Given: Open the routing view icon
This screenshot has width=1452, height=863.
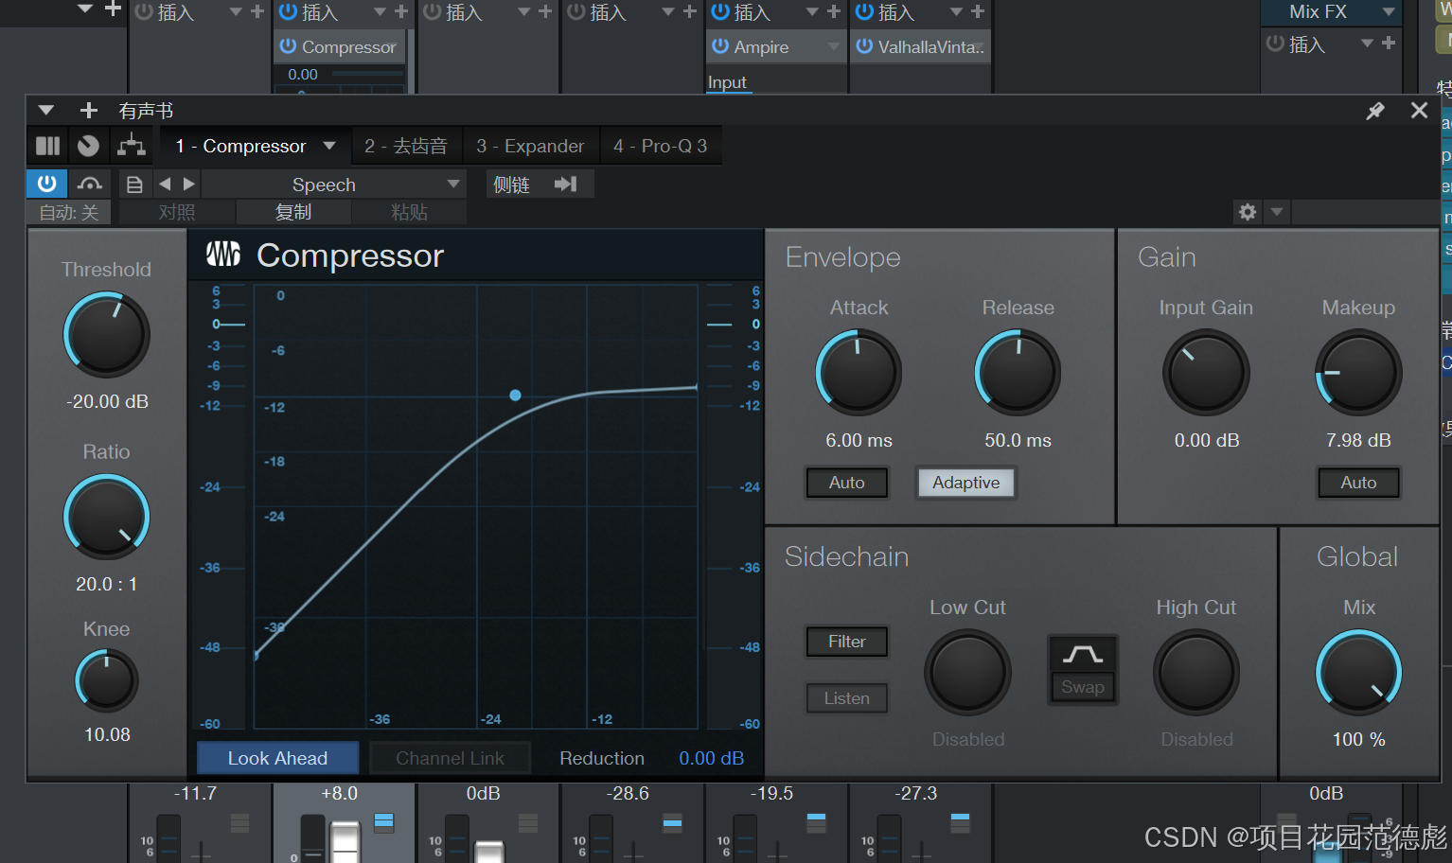Looking at the screenshot, I should [131, 146].
